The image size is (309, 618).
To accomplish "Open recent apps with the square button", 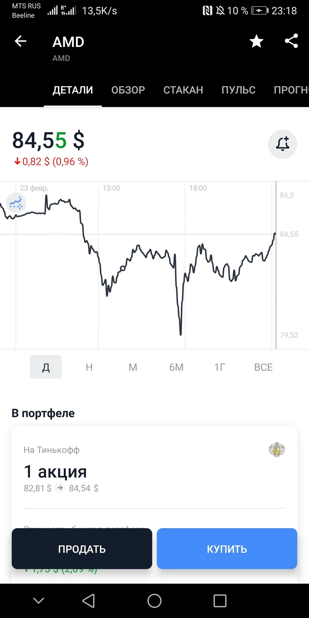I will [220, 601].
